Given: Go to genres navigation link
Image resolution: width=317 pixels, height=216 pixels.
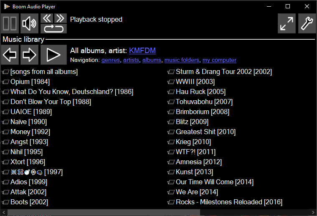Looking at the screenshot, I should click(110, 60).
